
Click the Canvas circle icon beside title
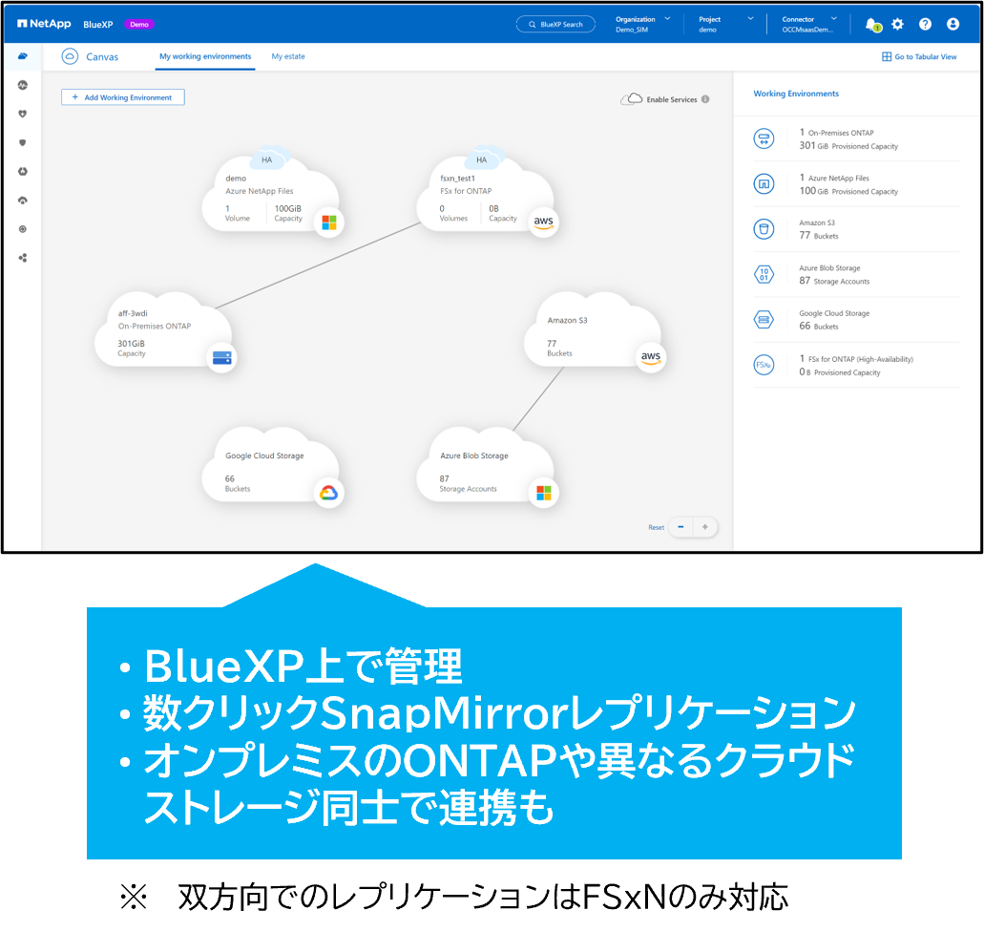(x=70, y=56)
